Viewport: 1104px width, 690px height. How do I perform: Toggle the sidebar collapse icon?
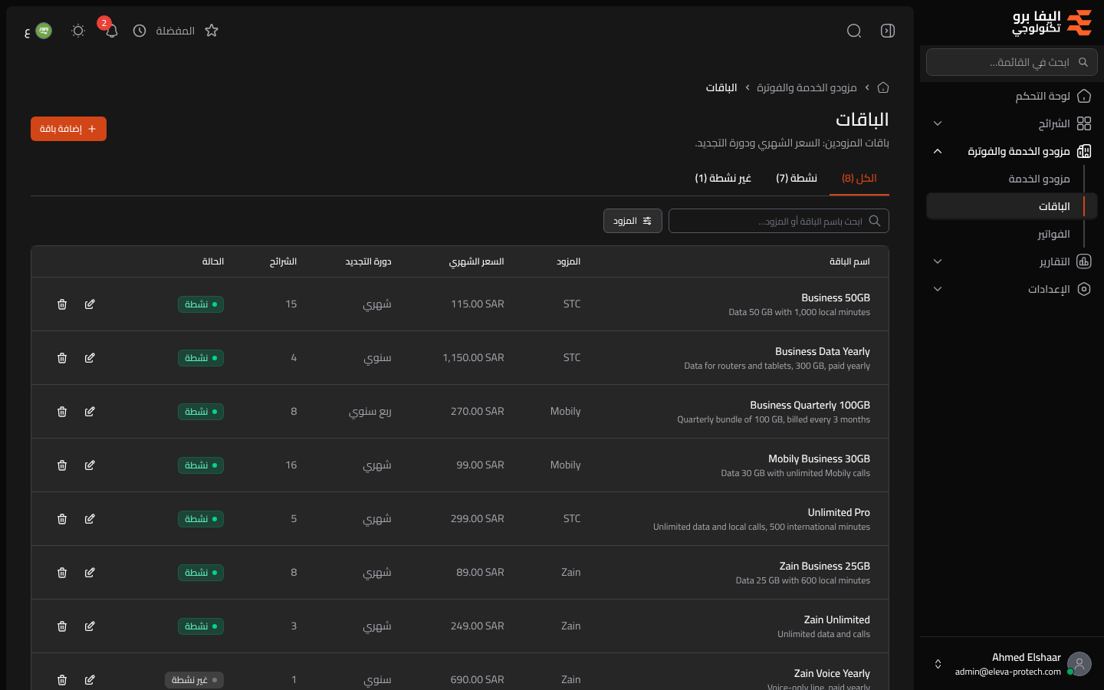[x=888, y=31]
